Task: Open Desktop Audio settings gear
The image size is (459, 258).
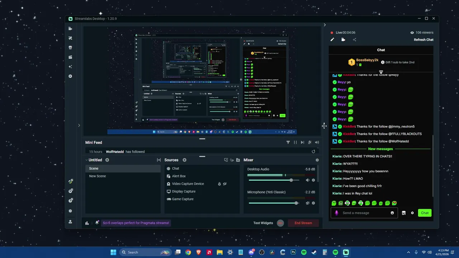Action: pyautogui.click(x=313, y=180)
